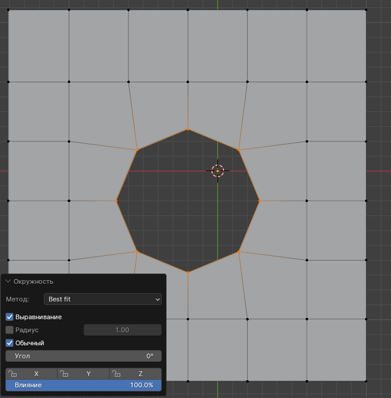The height and width of the screenshot is (398, 391).
Task: Open the Метод dropdown showing Best fit
Action: tap(102, 299)
